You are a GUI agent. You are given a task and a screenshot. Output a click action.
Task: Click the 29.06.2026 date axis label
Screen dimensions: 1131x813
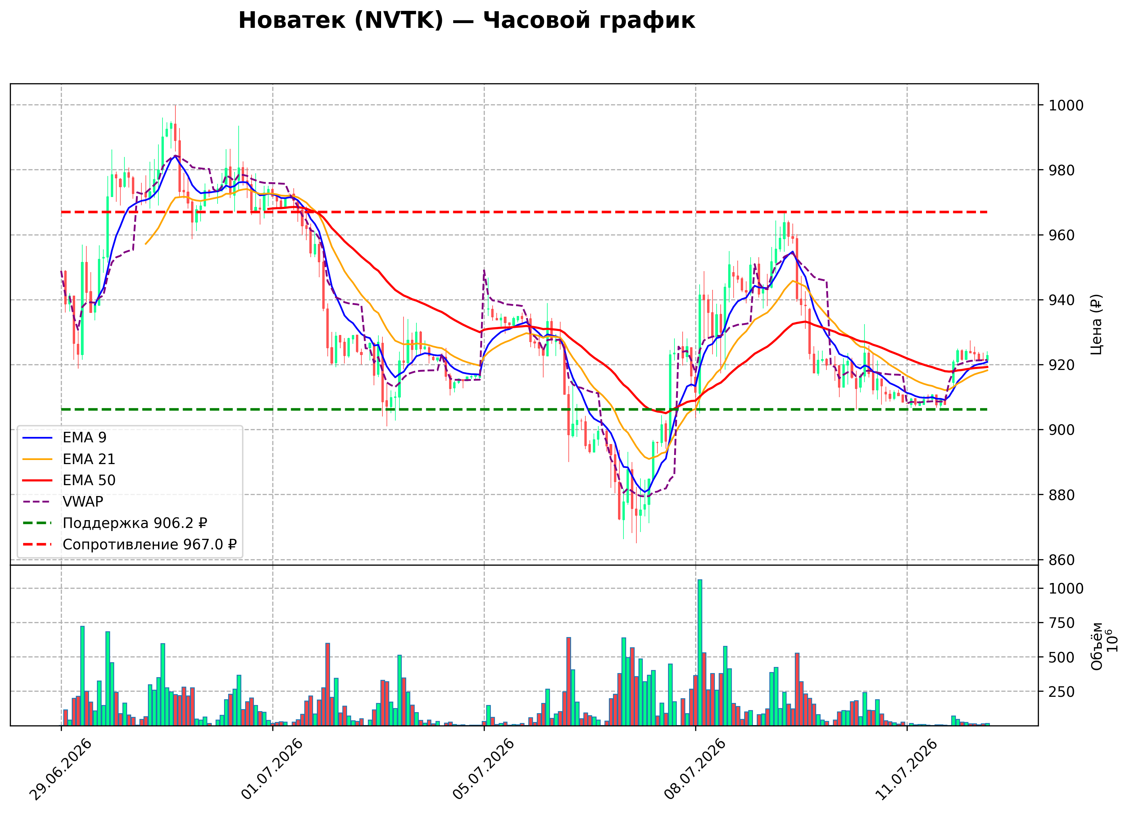(61, 770)
